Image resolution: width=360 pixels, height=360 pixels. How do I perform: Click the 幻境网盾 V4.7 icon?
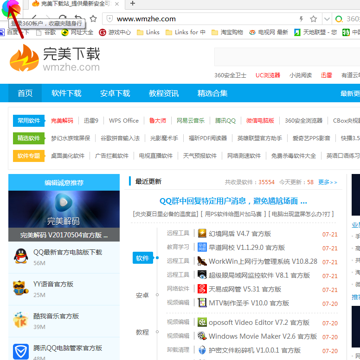click(x=202, y=233)
